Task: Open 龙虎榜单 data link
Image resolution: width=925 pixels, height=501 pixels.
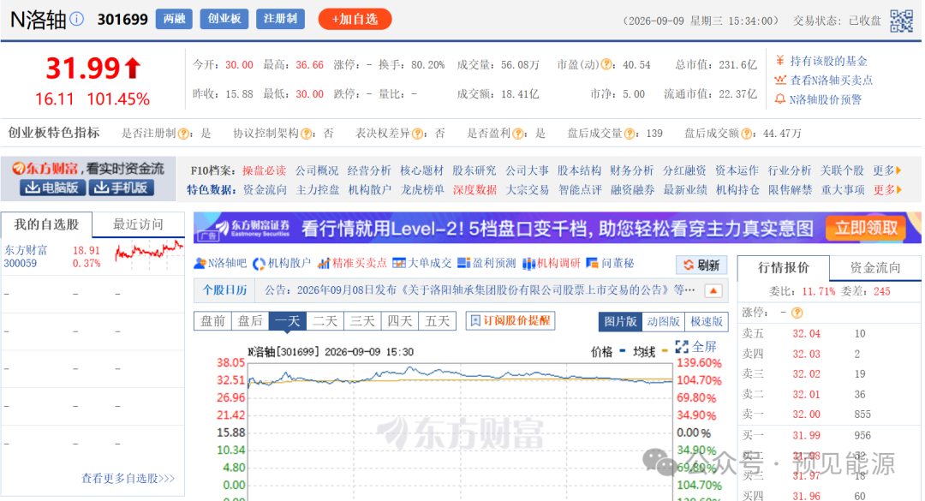Action: click(422, 190)
